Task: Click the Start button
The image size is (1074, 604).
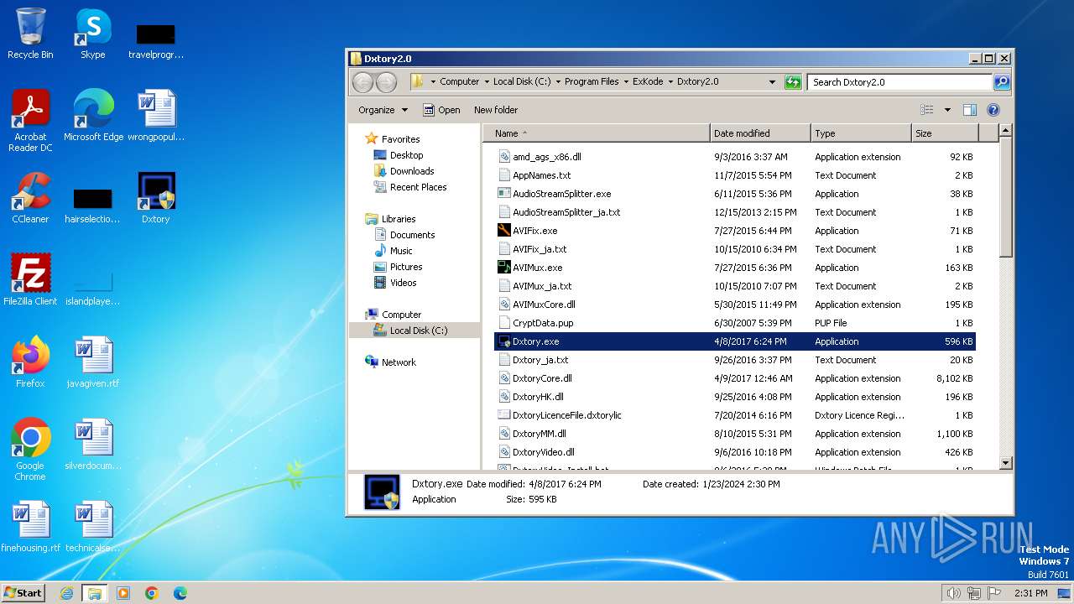Action: [23, 592]
